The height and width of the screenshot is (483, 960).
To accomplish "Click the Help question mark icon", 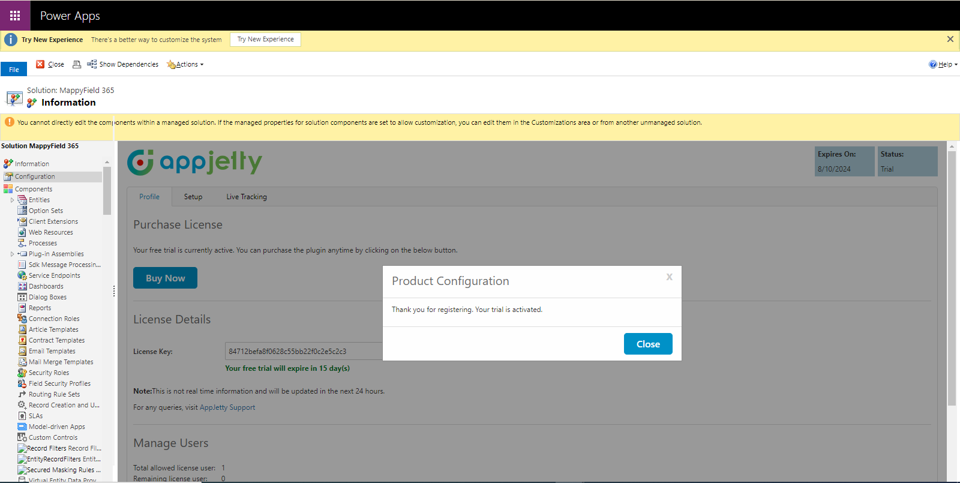I will pyautogui.click(x=933, y=64).
